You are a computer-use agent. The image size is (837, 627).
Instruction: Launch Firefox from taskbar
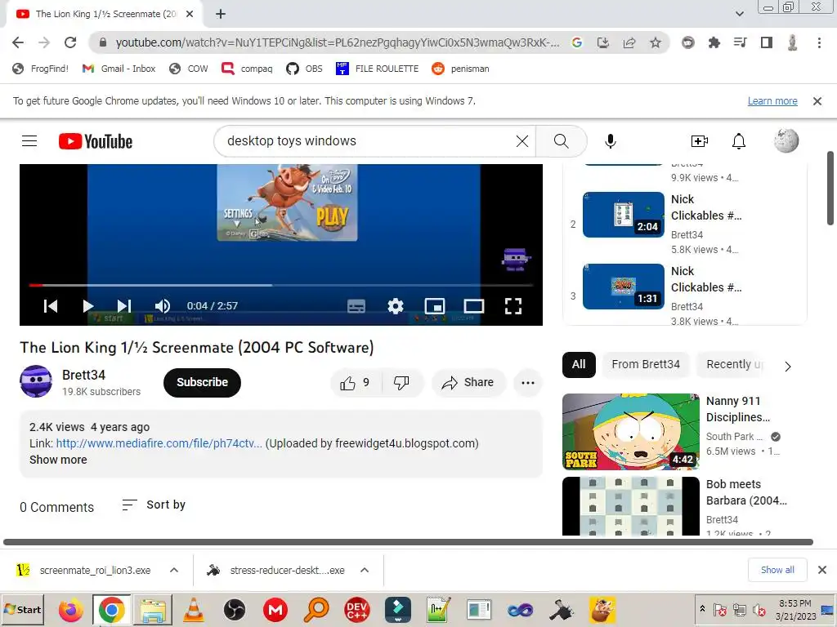pos(70,610)
